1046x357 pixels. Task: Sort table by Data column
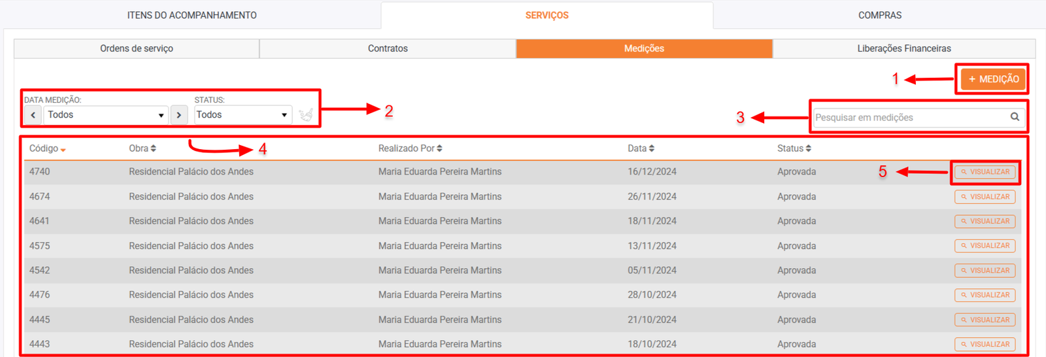(641, 148)
